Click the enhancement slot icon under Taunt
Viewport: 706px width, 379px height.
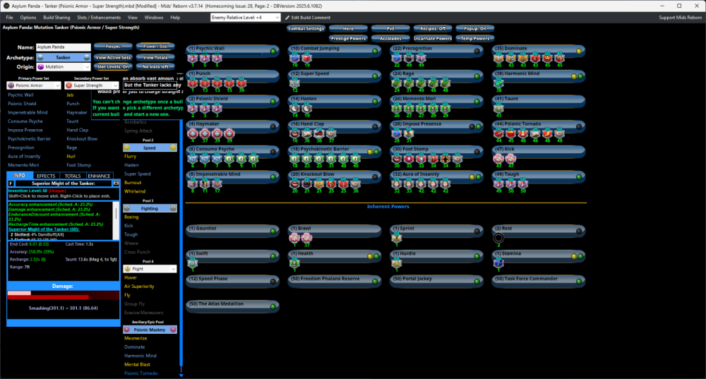[498, 108]
